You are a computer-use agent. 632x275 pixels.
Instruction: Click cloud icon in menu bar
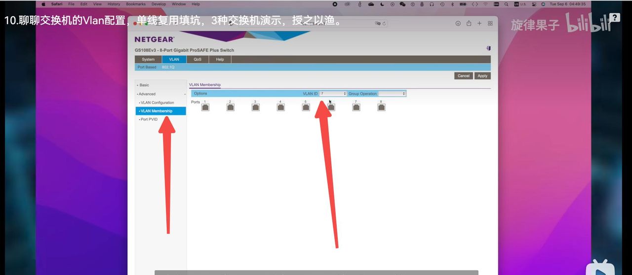[371, 4]
